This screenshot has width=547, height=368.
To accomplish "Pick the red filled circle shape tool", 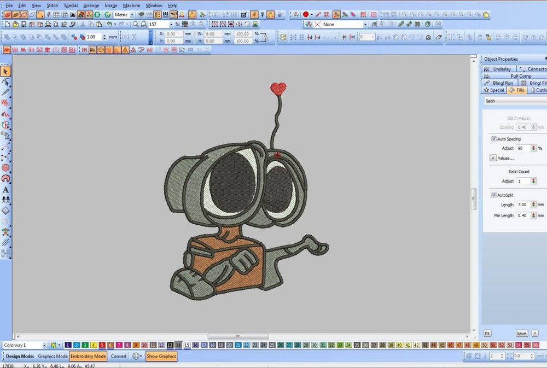I will pyautogui.click(x=5, y=168).
